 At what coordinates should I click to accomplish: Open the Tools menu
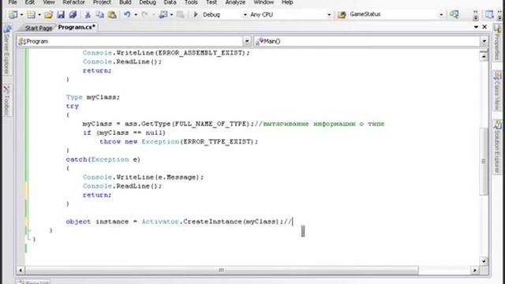pyautogui.click(x=191, y=2)
